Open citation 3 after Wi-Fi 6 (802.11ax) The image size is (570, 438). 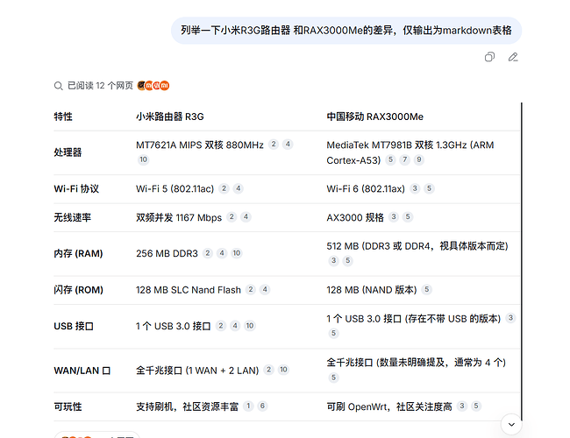(415, 188)
